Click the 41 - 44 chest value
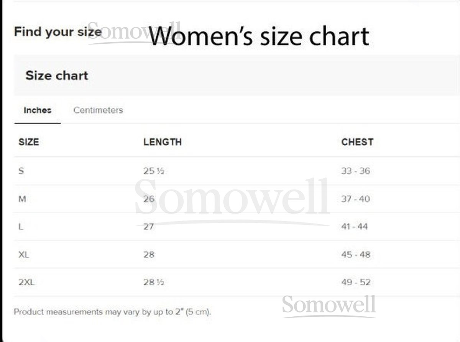 (x=355, y=227)
